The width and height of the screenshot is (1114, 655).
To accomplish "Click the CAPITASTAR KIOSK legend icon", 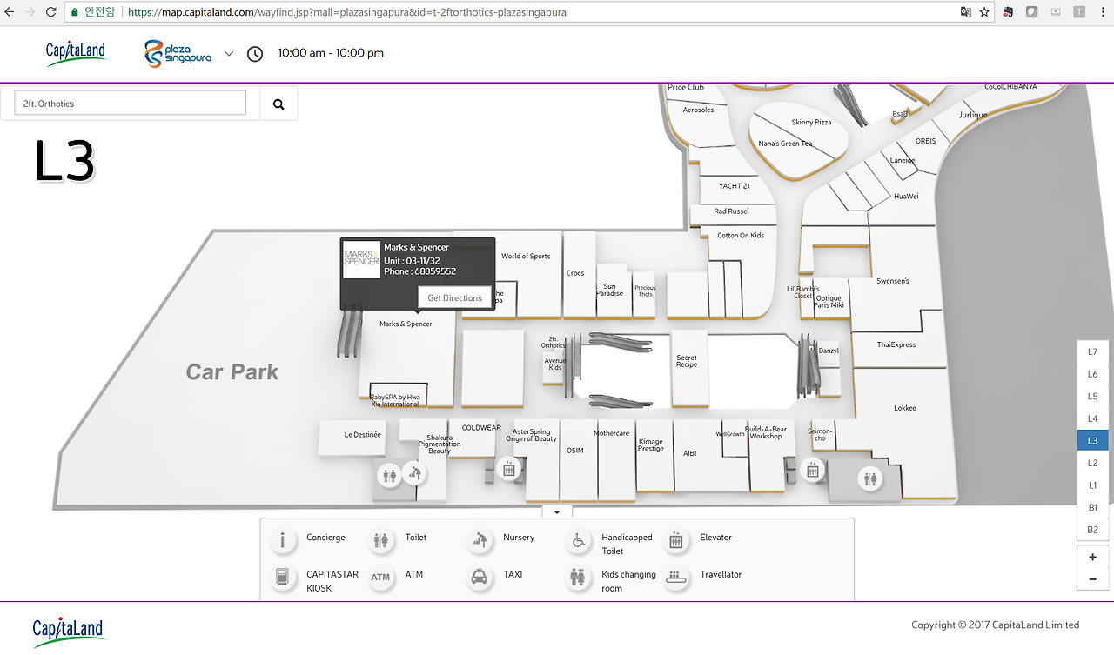I will pos(283,578).
